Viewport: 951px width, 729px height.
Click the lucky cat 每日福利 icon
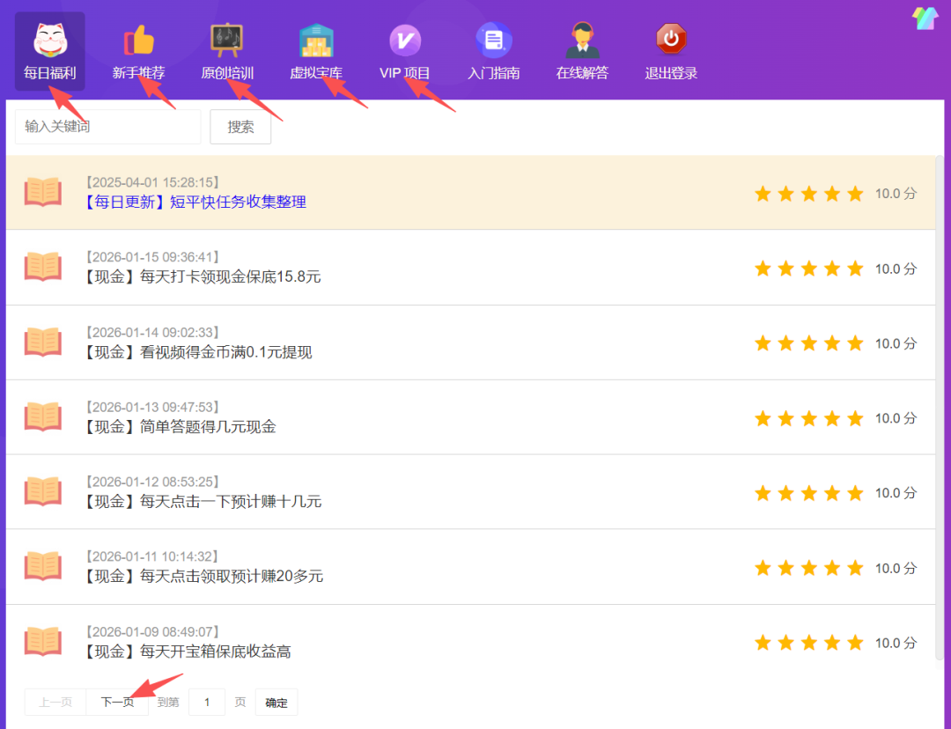(x=50, y=40)
